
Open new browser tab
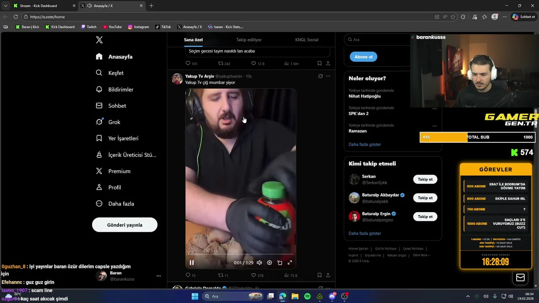tap(151, 6)
